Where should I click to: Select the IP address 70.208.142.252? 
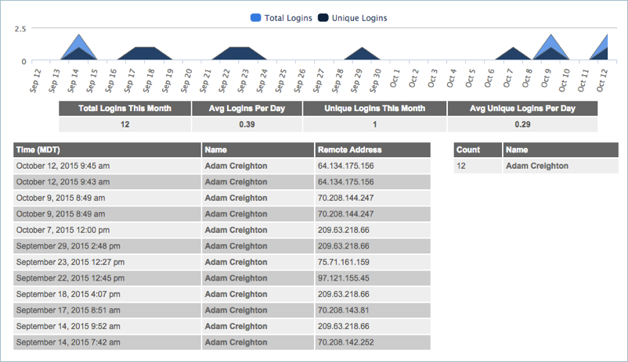pyautogui.click(x=345, y=342)
